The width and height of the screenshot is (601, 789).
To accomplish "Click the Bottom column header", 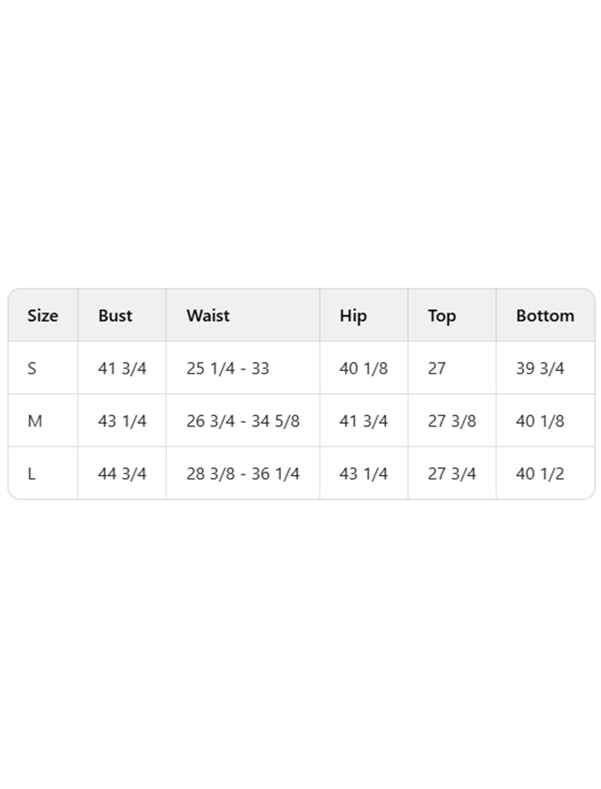I will pos(545,316).
